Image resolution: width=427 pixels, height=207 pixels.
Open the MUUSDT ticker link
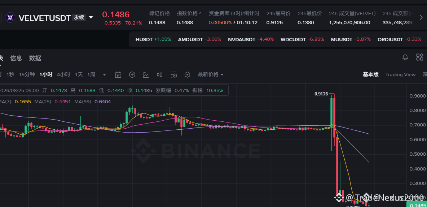[x=351, y=39]
